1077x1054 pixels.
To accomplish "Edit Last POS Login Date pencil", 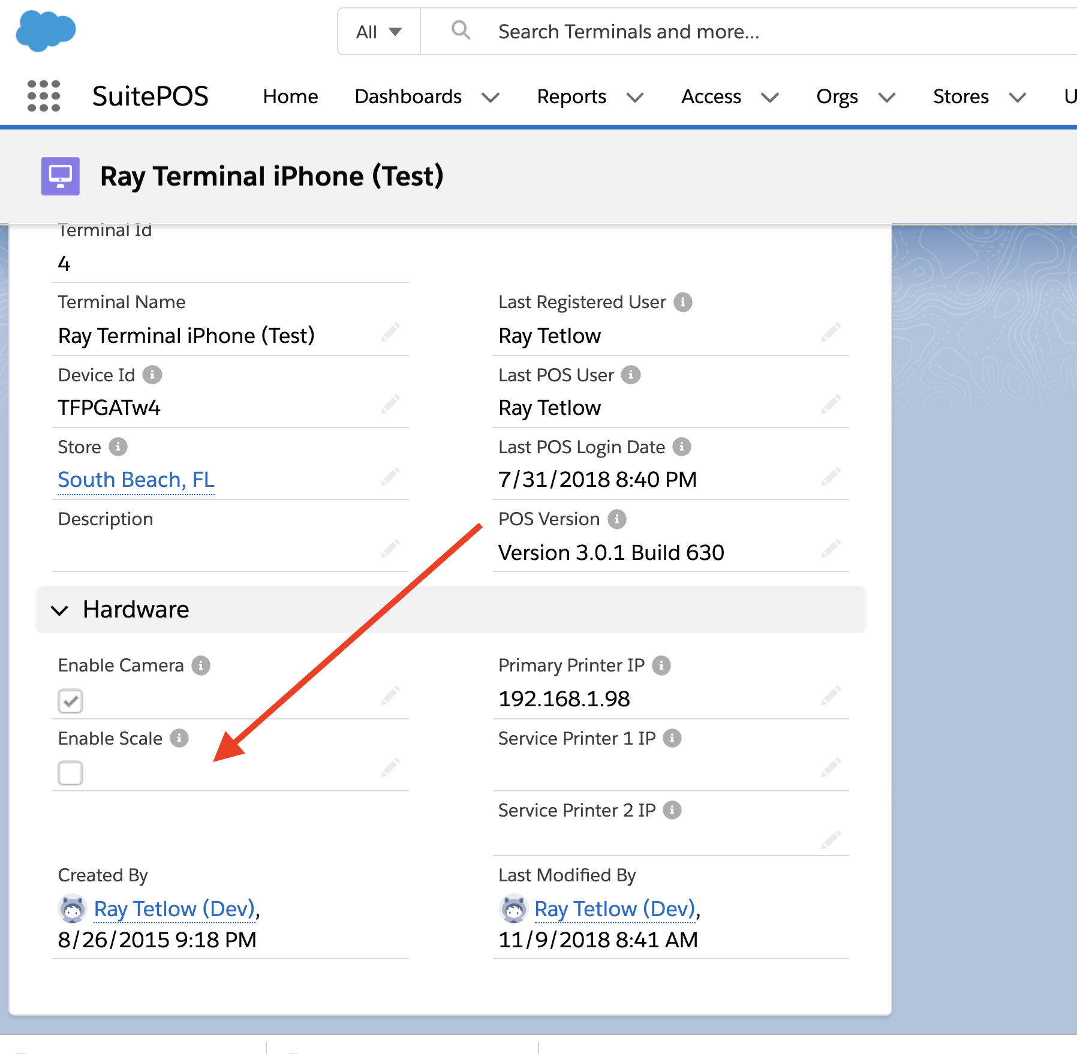I will coord(831,477).
